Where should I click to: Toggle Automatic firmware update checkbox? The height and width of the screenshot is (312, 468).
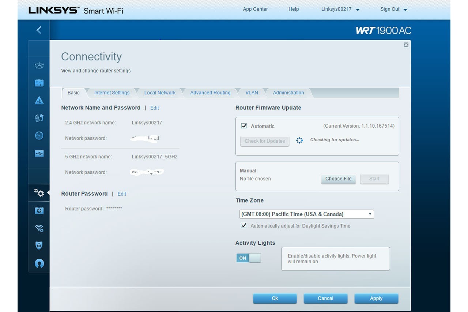pyautogui.click(x=244, y=126)
